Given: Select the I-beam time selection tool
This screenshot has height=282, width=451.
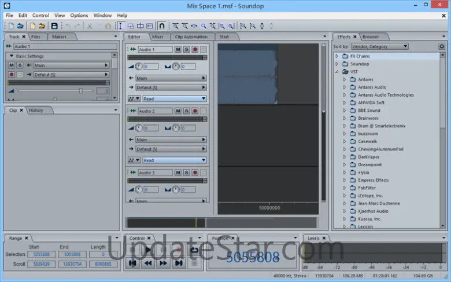Looking at the screenshot, I should pyautogui.click(x=121, y=26).
